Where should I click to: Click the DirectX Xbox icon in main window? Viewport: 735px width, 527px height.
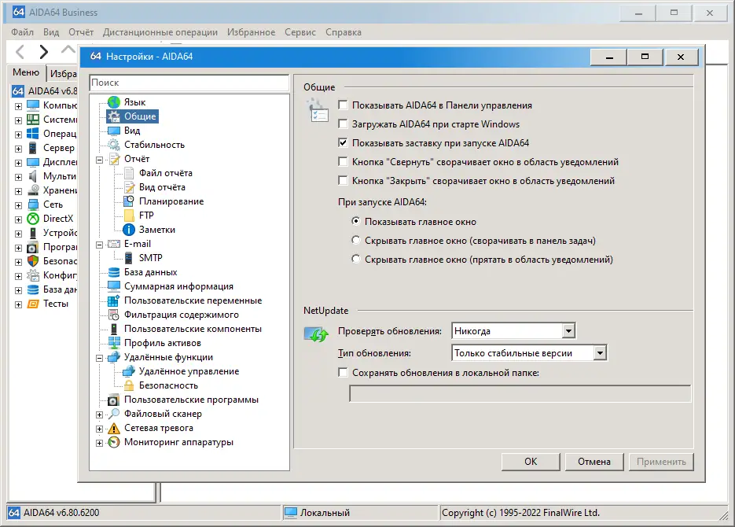pos(33,219)
